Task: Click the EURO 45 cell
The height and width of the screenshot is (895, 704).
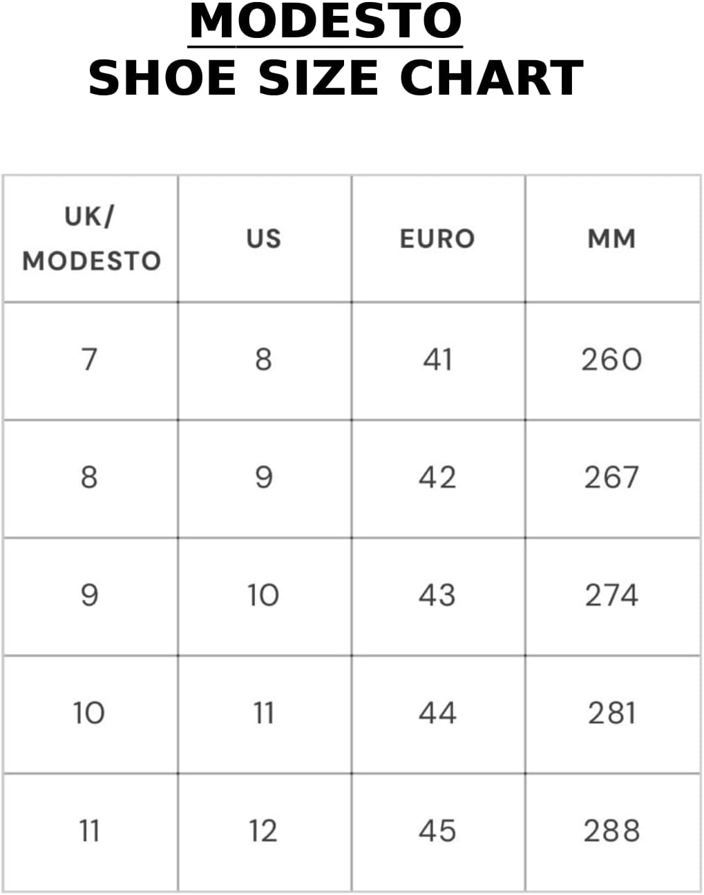Action: pos(437,831)
